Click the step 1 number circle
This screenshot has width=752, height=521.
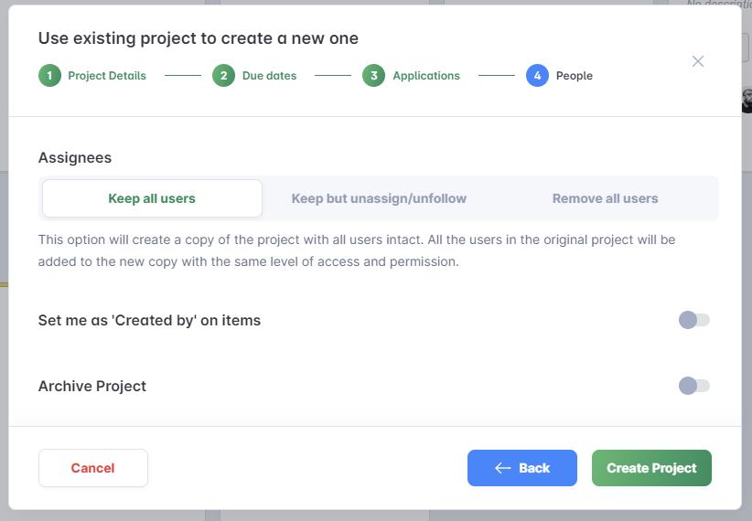pos(49,76)
